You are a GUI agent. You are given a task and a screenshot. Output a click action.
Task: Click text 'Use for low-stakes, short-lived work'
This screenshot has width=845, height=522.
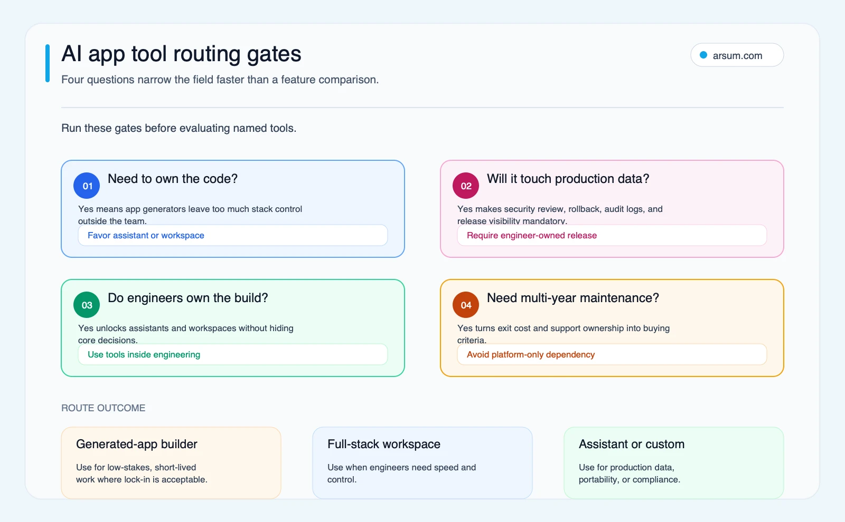[x=142, y=473]
